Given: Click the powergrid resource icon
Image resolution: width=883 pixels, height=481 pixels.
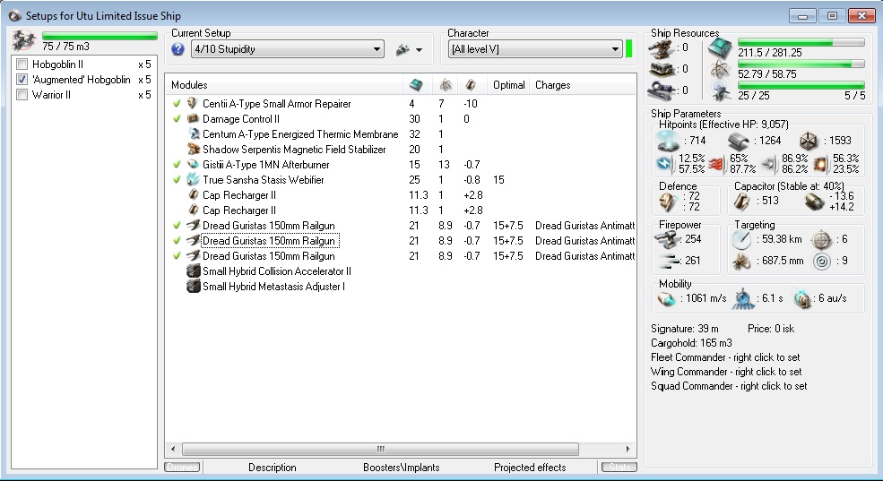Looking at the screenshot, I should pos(720,70).
